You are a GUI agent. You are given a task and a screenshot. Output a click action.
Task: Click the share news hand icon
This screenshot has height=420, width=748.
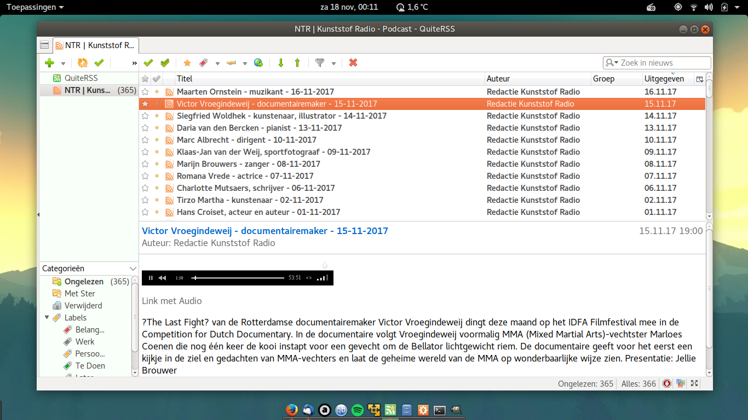231,63
